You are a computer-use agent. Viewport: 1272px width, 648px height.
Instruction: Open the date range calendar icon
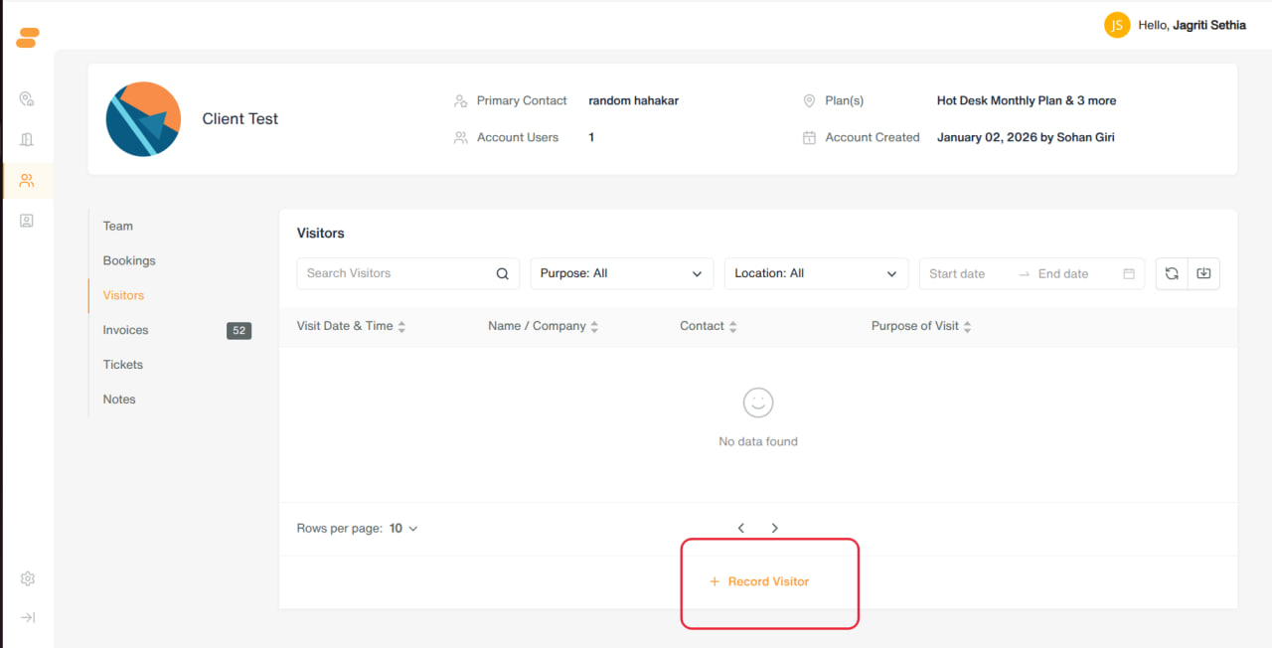(1129, 273)
